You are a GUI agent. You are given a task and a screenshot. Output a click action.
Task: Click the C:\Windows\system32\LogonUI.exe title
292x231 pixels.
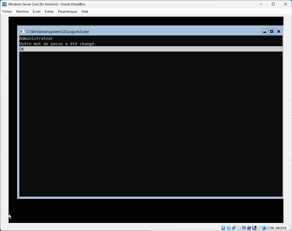[x=57, y=31]
